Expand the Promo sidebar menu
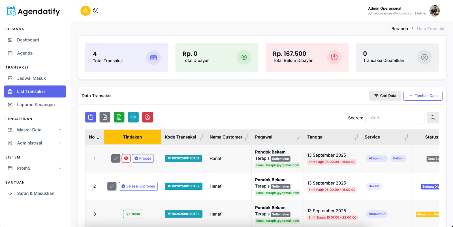 tap(35, 168)
